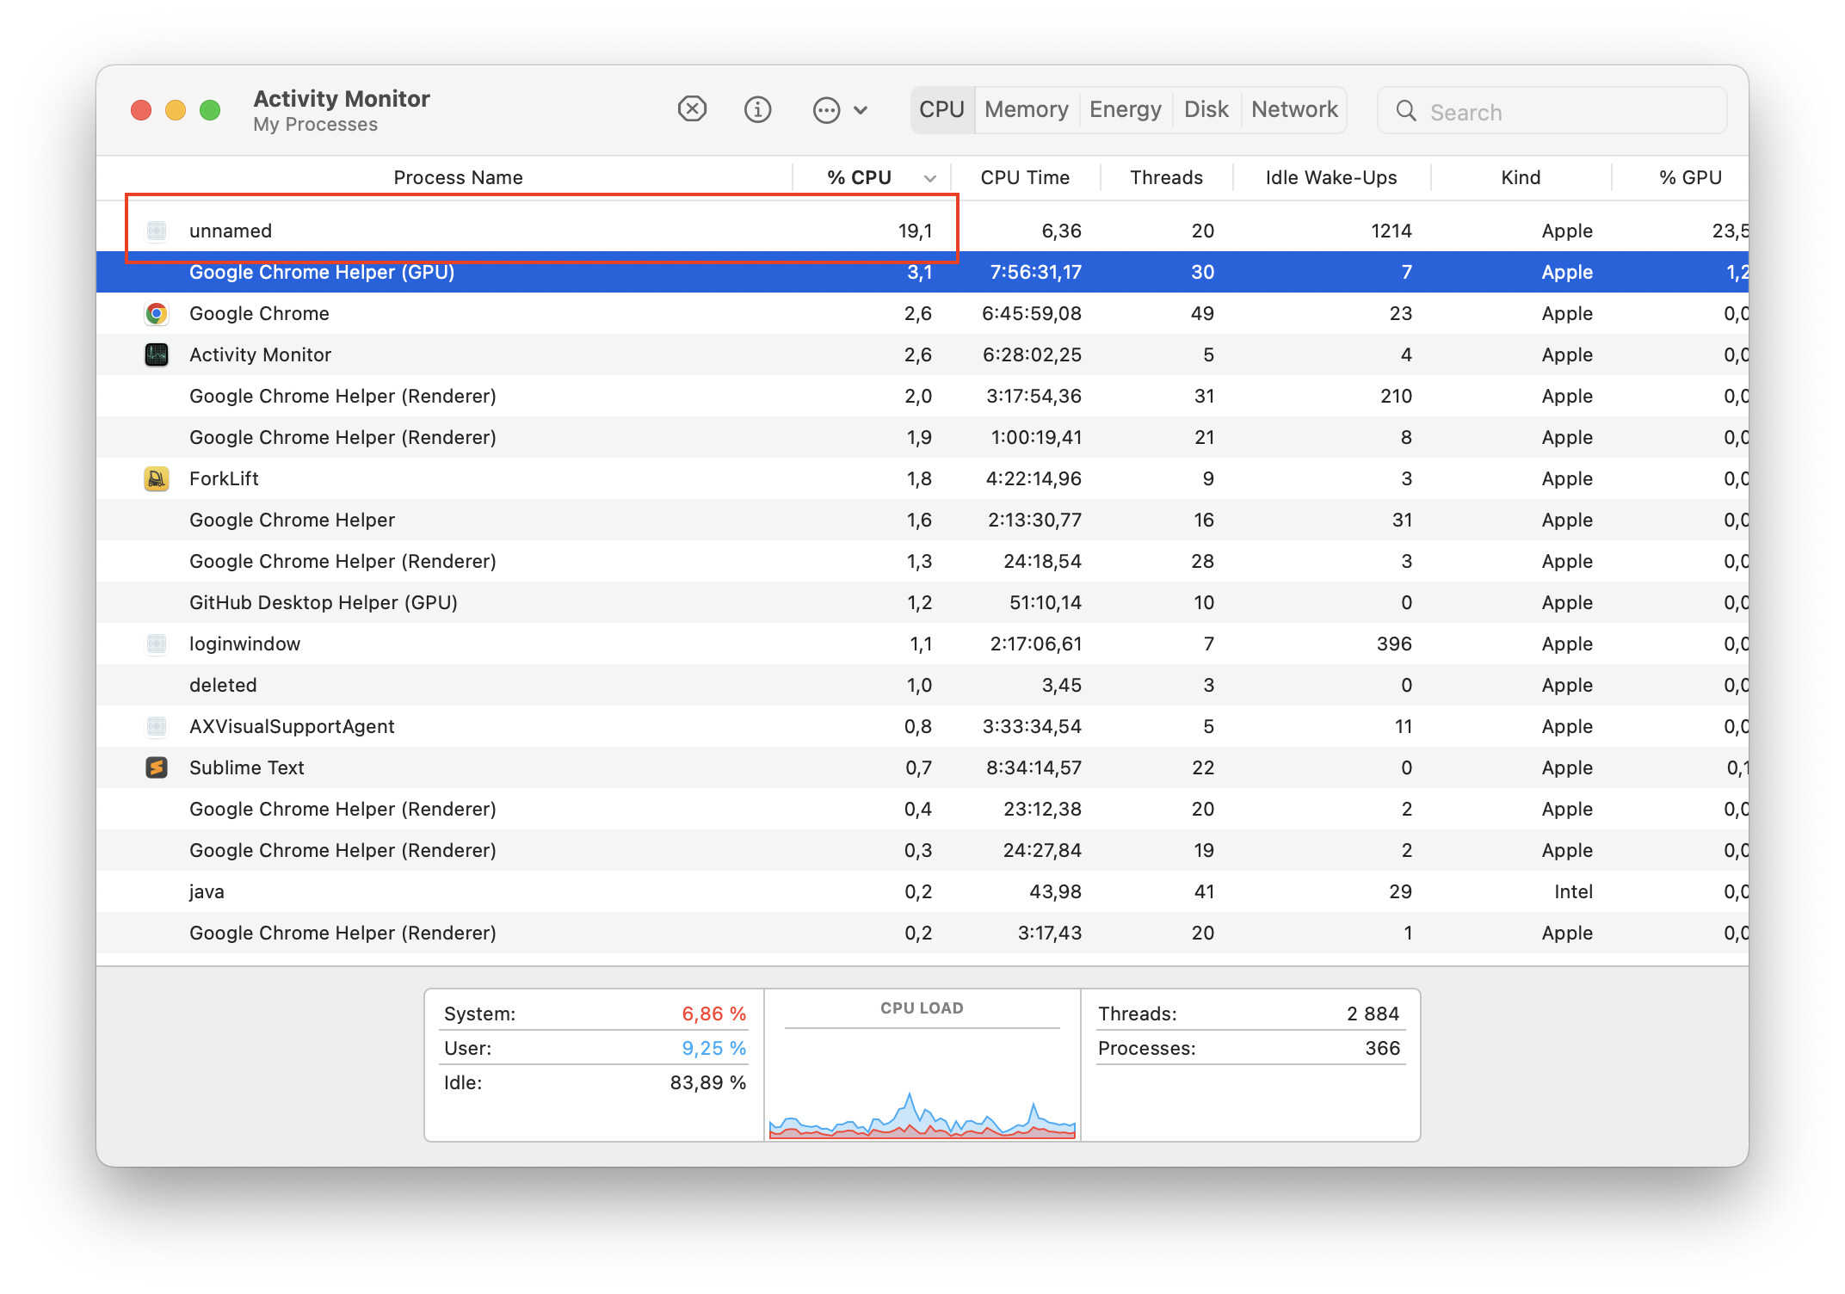Select the AXVisualSupportAgent process name
This screenshot has width=1845, height=1294.
292,726
